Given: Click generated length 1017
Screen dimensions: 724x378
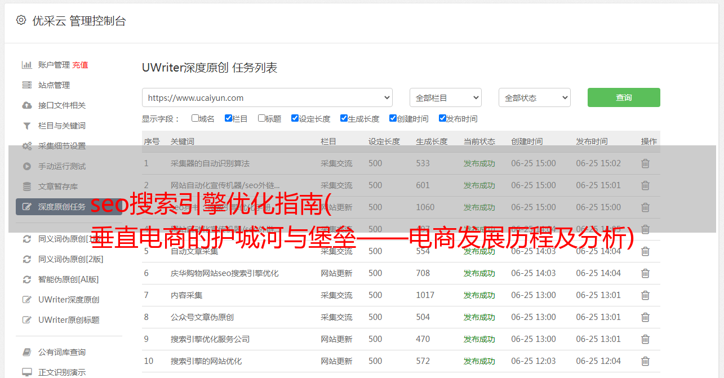Looking at the screenshot, I should click(425, 295).
